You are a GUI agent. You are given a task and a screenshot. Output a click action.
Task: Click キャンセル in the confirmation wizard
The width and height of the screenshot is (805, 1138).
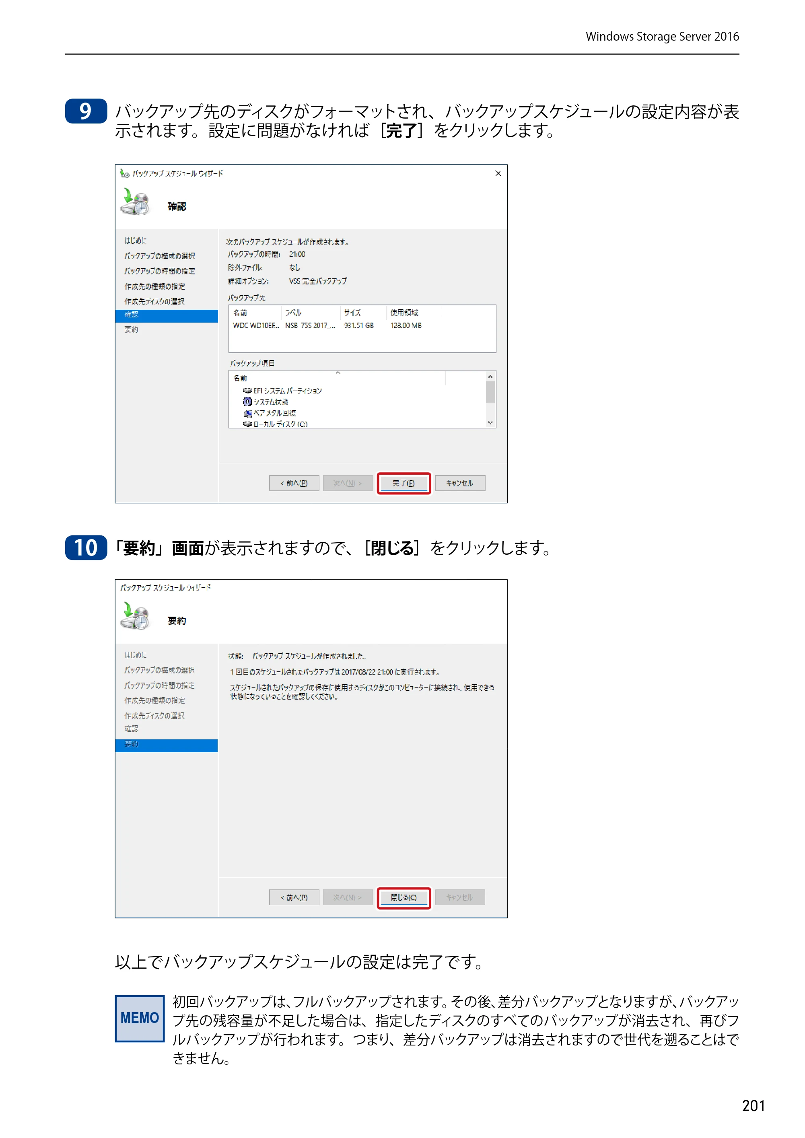pyautogui.click(x=459, y=483)
